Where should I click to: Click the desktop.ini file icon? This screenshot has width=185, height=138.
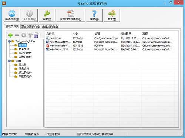(48, 38)
